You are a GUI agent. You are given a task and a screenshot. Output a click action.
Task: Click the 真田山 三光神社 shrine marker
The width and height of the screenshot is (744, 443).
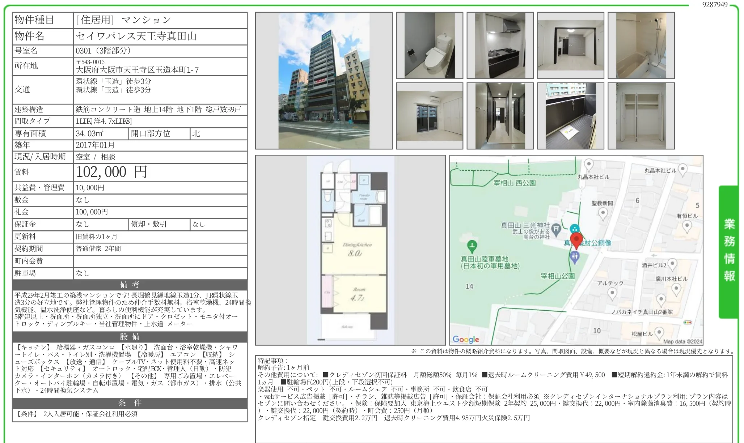556,229
